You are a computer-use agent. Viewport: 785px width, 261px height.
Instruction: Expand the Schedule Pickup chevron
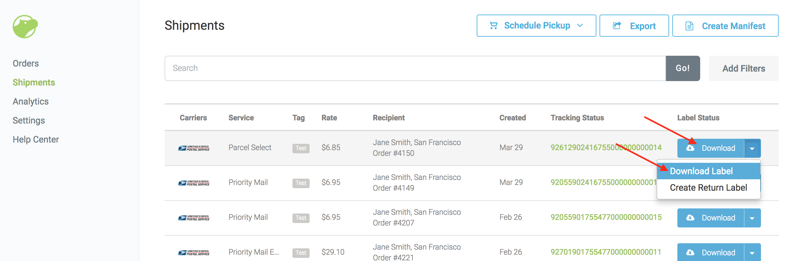click(580, 25)
